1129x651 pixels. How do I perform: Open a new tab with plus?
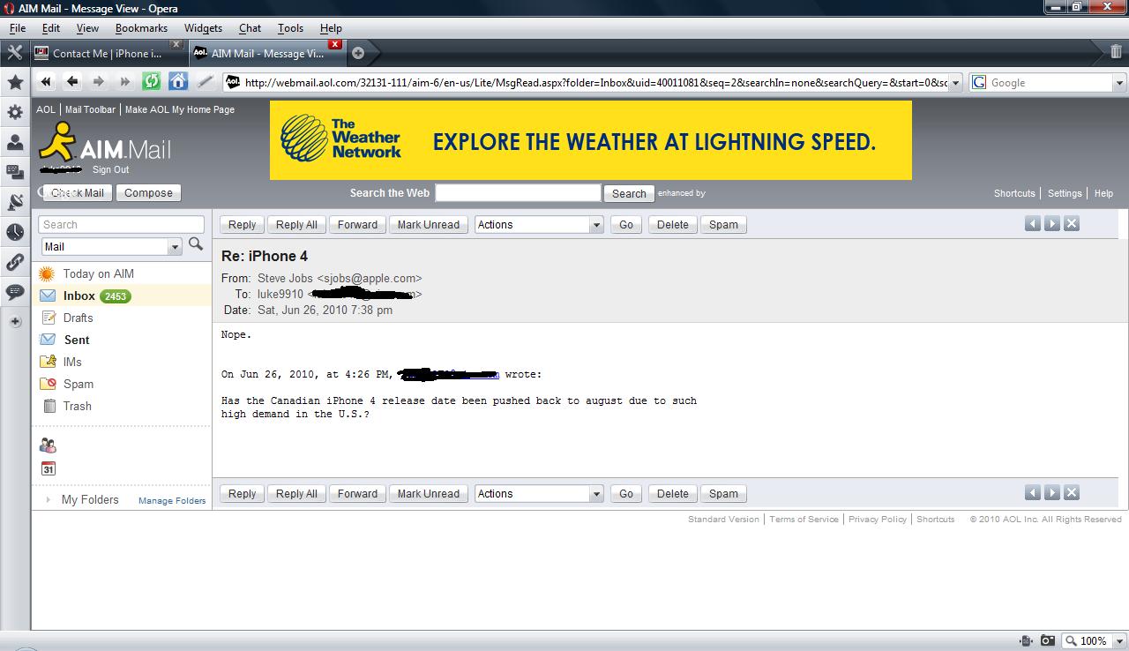click(x=358, y=53)
